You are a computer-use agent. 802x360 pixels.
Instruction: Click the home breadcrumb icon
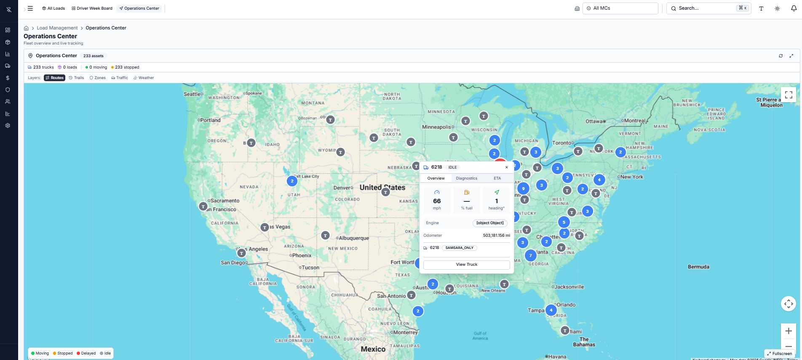[x=26, y=28]
